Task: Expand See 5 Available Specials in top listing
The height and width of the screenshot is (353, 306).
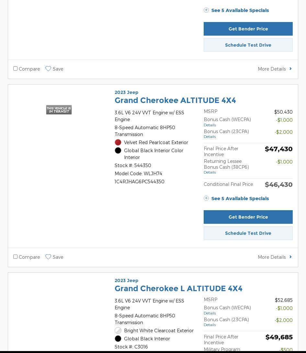Action: [240, 10]
